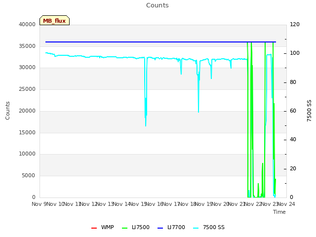Viewport: 316px width, 237px height.
Task: Click the green LI7500 legend swatch
Action: (x=125, y=228)
